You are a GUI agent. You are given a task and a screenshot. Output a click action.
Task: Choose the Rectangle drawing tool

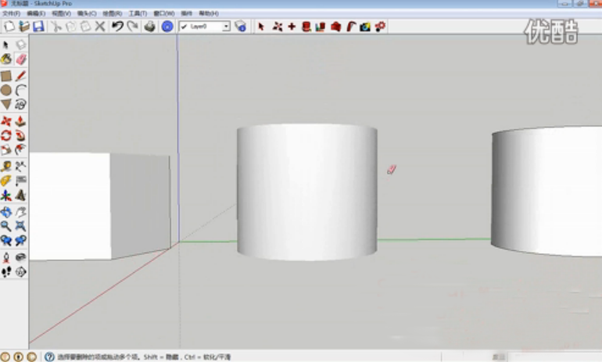(6, 76)
